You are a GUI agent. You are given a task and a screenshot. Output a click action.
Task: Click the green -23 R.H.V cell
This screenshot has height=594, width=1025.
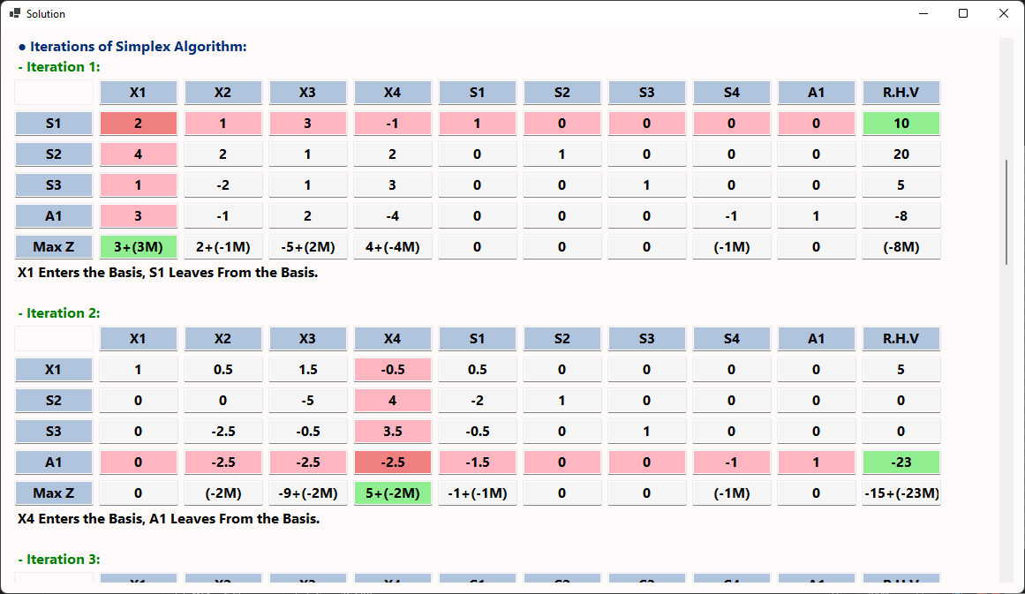901,462
